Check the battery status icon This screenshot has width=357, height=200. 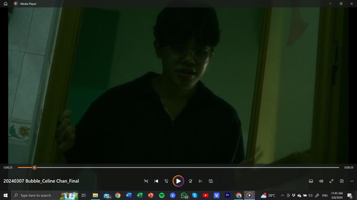click(x=305, y=195)
